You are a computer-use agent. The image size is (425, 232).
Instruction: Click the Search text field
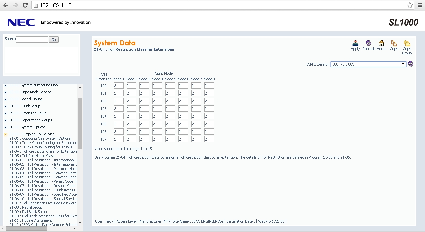(x=32, y=39)
